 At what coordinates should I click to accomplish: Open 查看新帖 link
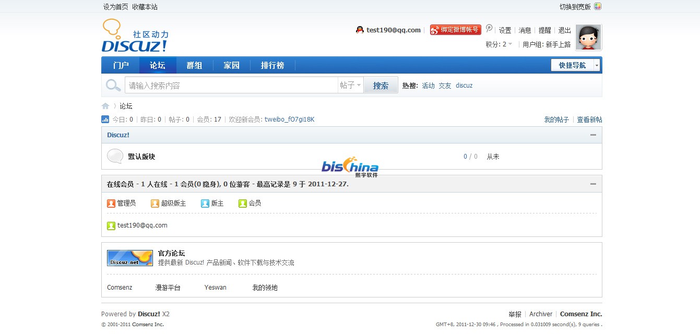589,120
